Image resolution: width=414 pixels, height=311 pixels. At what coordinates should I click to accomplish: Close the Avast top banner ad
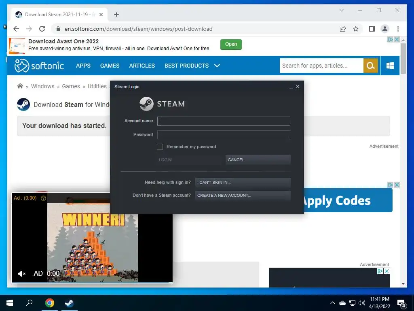(x=397, y=39)
